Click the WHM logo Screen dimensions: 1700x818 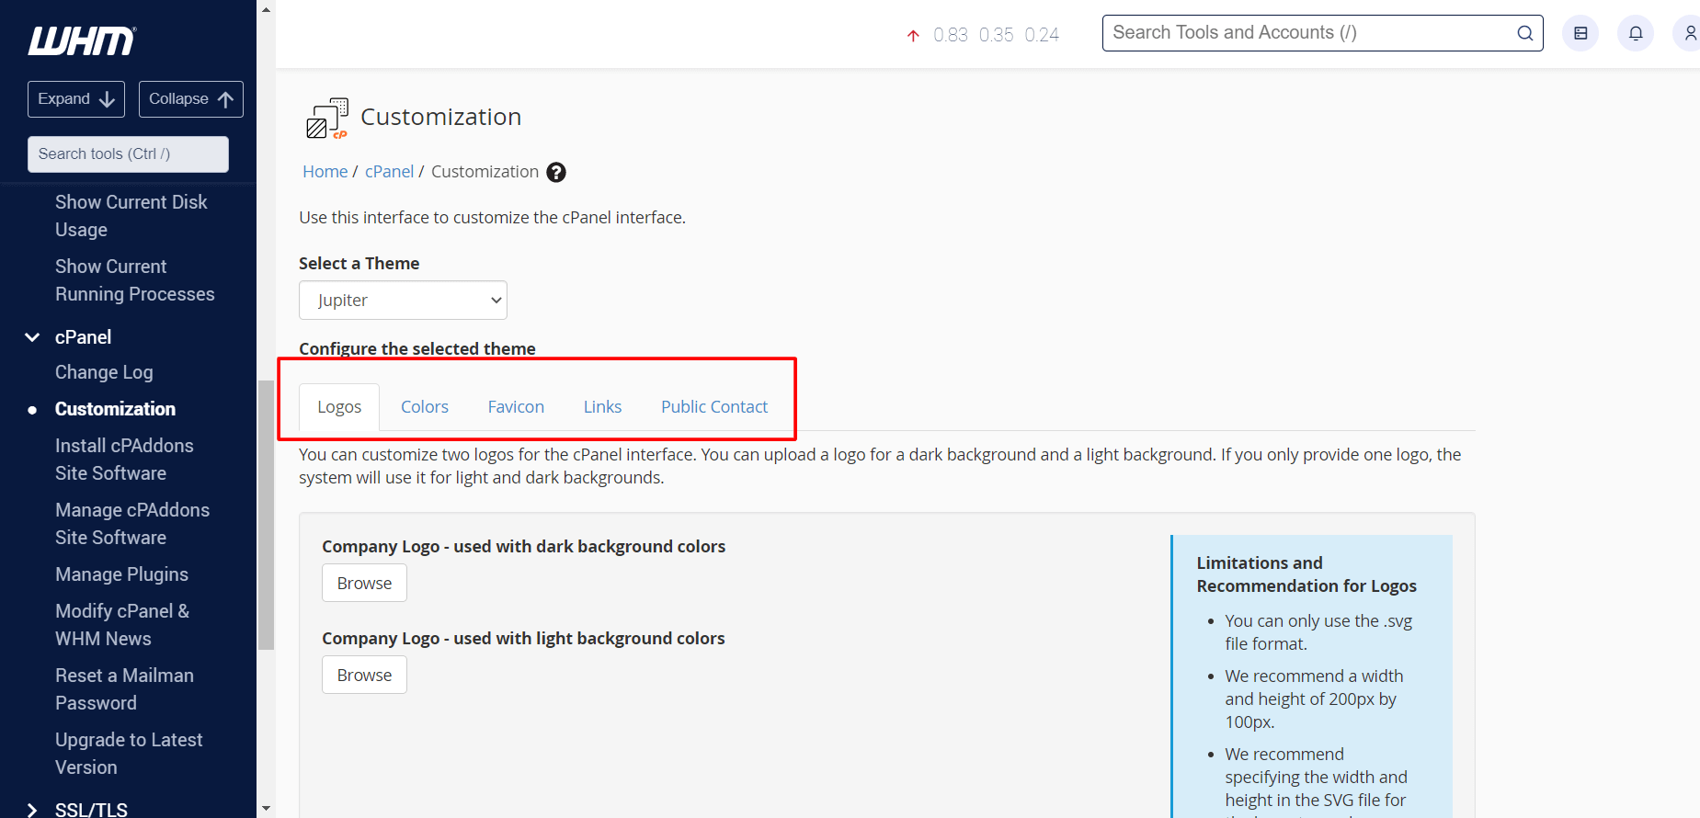point(82,40)
